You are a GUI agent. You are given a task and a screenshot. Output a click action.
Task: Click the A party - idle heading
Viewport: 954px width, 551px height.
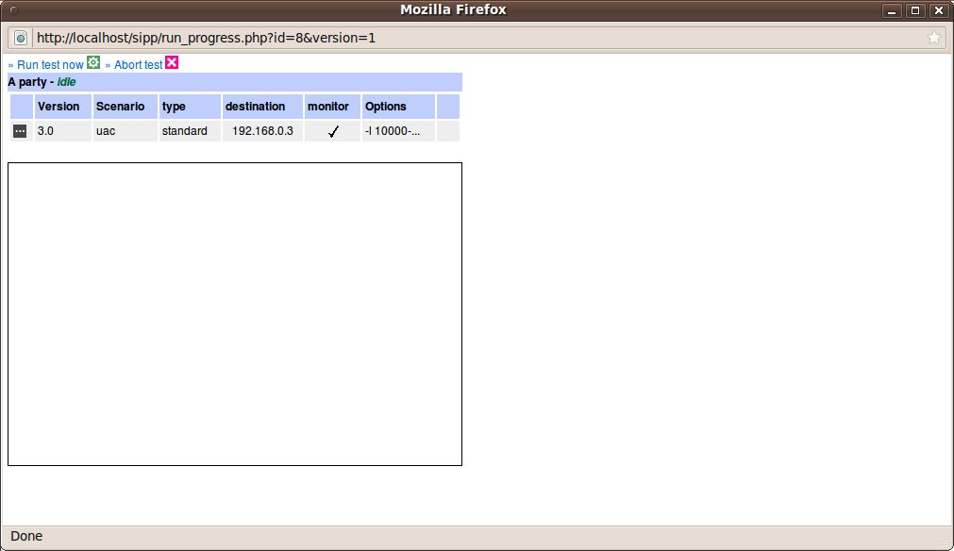click(235, 82)
